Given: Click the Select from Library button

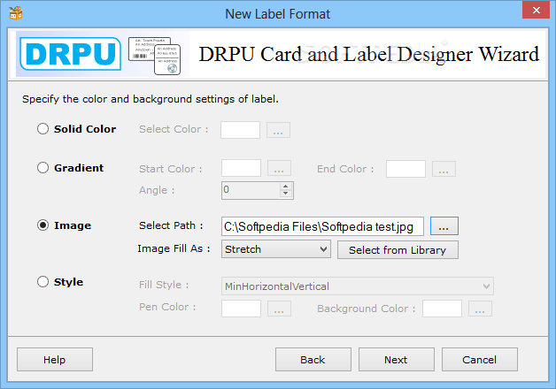Looking at the screenshot, I should click(398, 250).
